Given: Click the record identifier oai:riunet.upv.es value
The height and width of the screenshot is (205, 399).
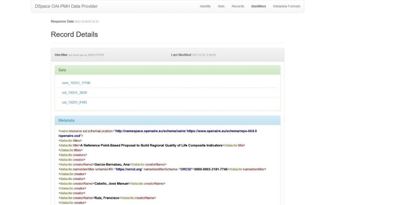Looking at the screenshot, I should [86, 55].
